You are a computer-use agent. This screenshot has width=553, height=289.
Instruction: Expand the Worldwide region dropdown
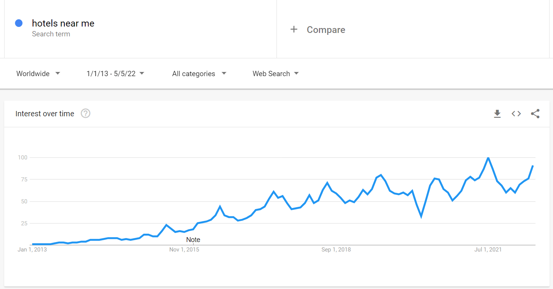[38, 73]
